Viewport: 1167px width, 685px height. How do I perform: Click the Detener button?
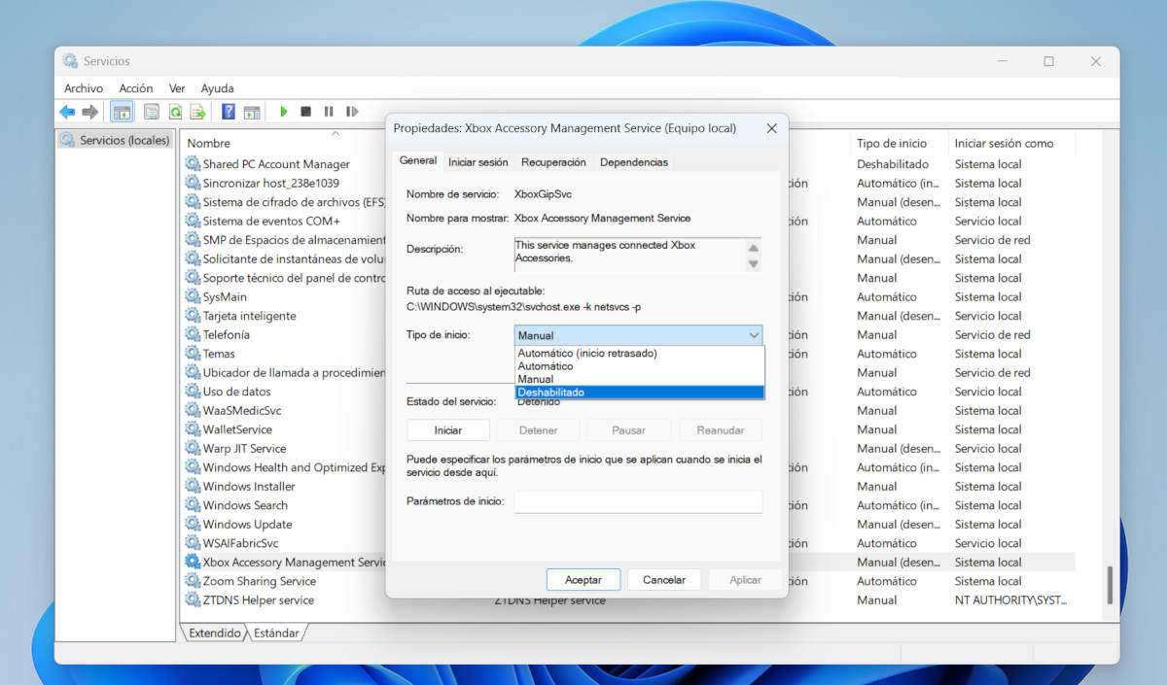[x=539, y=429]
